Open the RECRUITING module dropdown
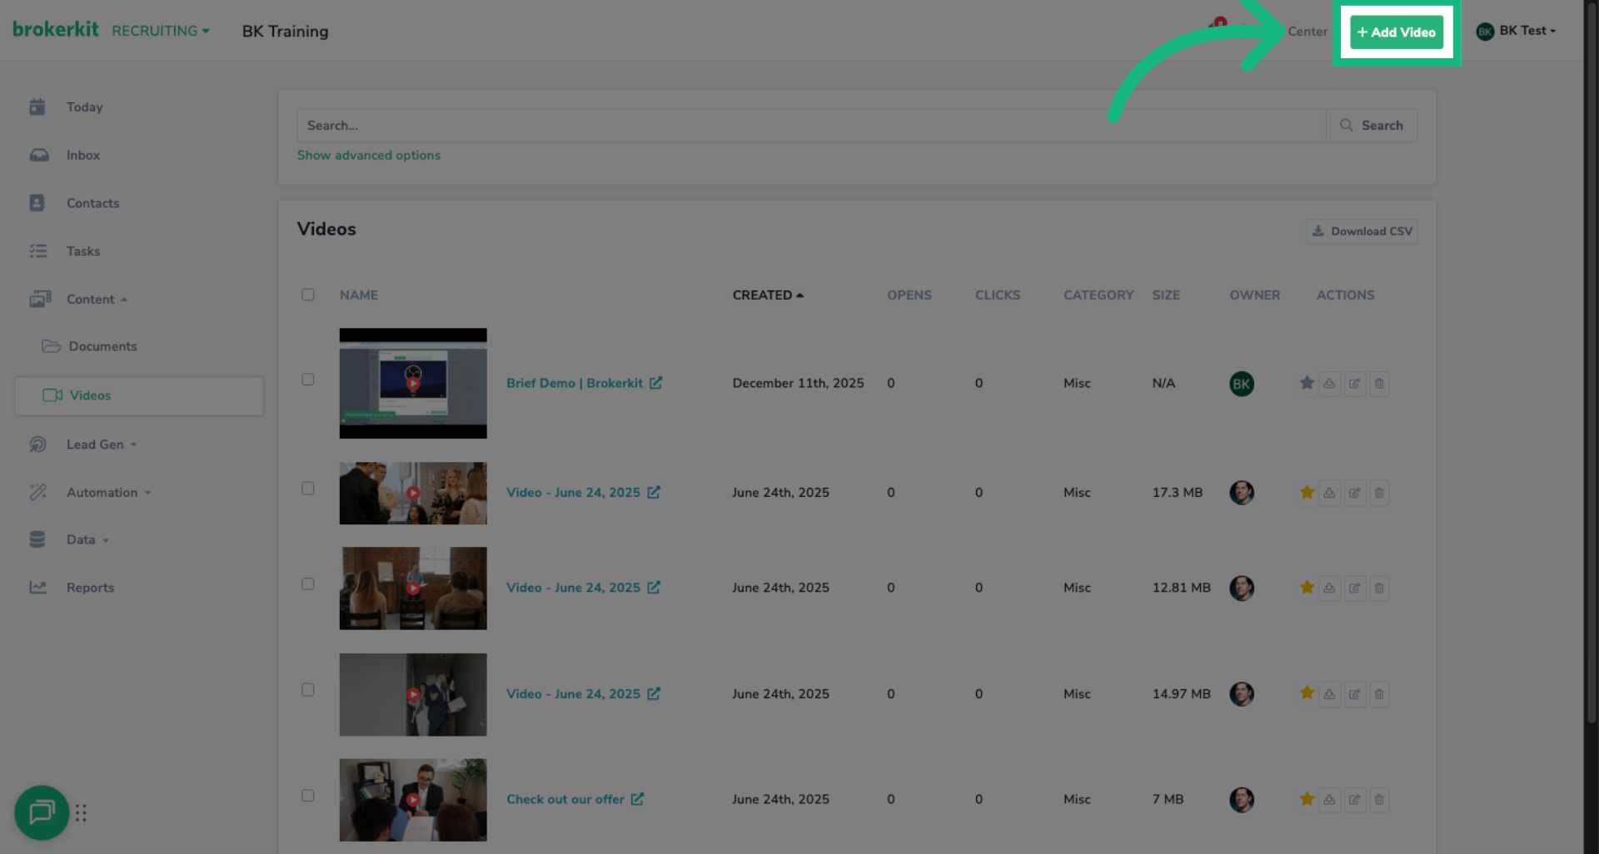This screenshot has width=1599, height=854. click(x=161, y=31)
